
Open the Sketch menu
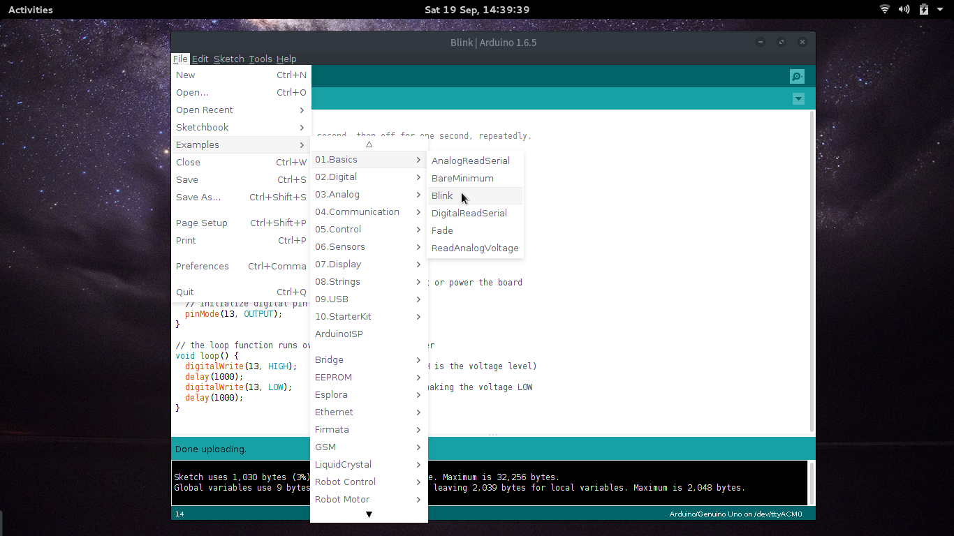pyautogui.click(x=229, y=59)
